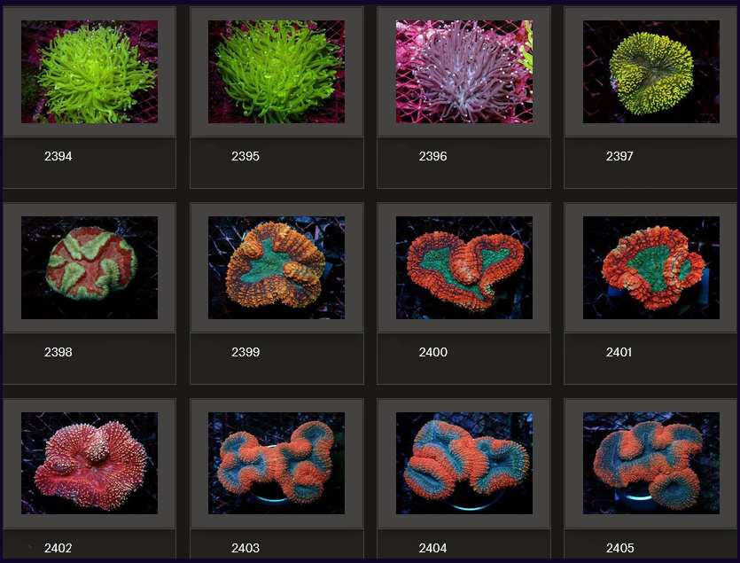Click the label text 2395

pos(245,156)
